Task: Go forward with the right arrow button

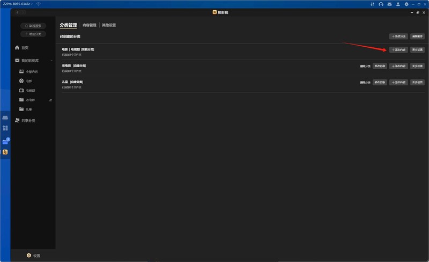Action: tap(23, 12)
